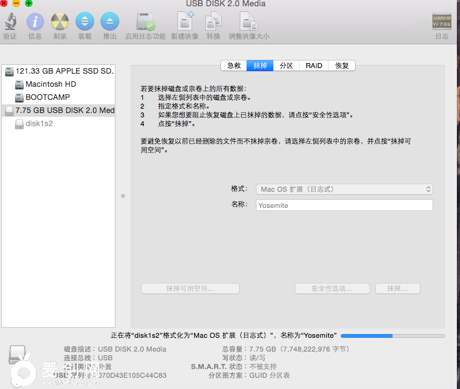460x389 pixels.
Task: Click Resize Image (调整映像大小) icon
Action: pos(249,21)
